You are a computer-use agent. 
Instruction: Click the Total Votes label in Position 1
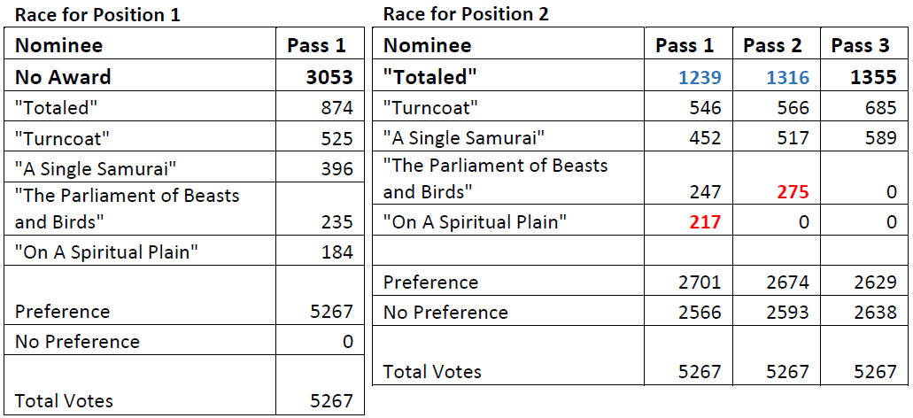tap(64, 400)
